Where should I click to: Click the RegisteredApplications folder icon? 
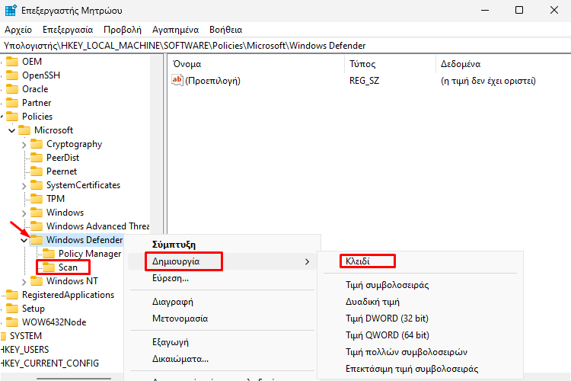point(12,295)
